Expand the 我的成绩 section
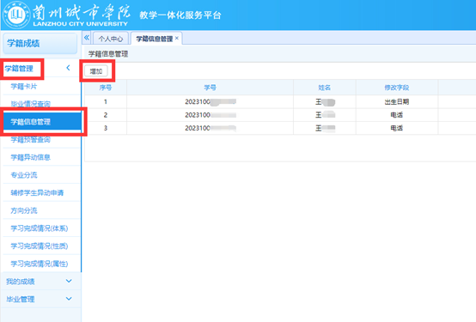The image size is (476, 322). [x=69, y=281]
